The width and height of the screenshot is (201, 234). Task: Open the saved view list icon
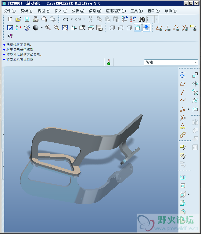pos(82,28)
